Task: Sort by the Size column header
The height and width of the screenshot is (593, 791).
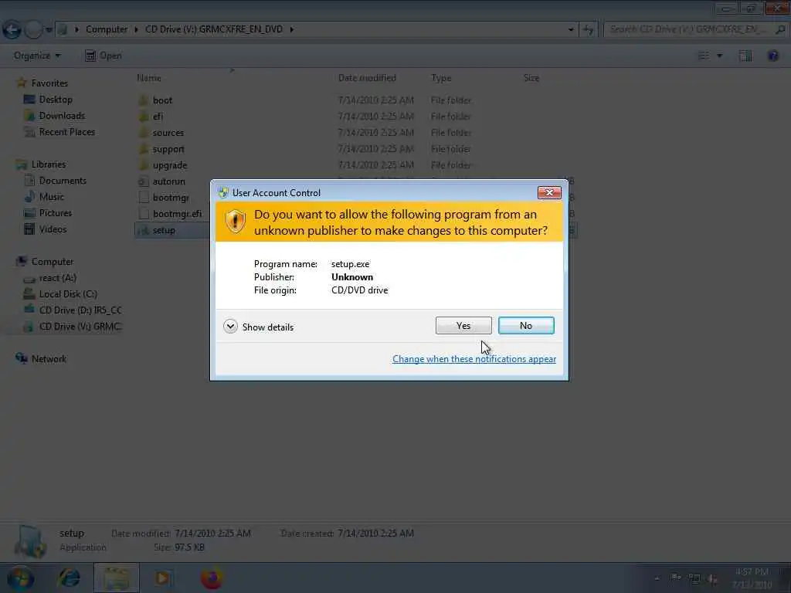Action: 531,78
